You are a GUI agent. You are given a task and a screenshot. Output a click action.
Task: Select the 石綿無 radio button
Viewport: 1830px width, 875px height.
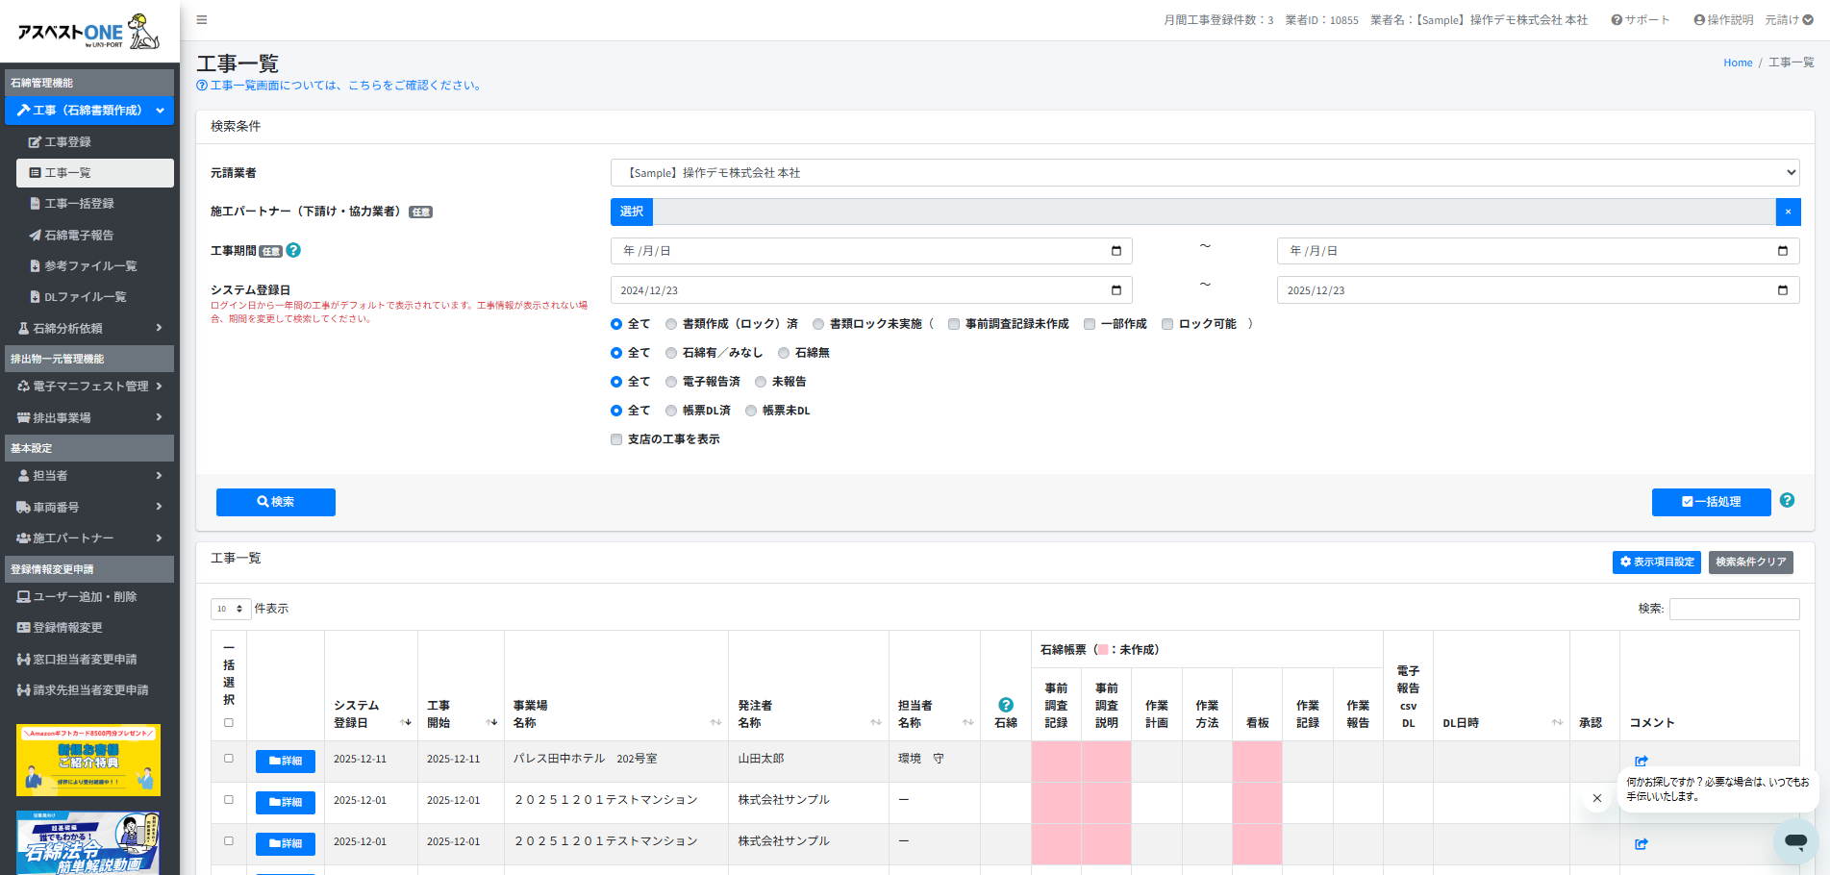point(784,353)
